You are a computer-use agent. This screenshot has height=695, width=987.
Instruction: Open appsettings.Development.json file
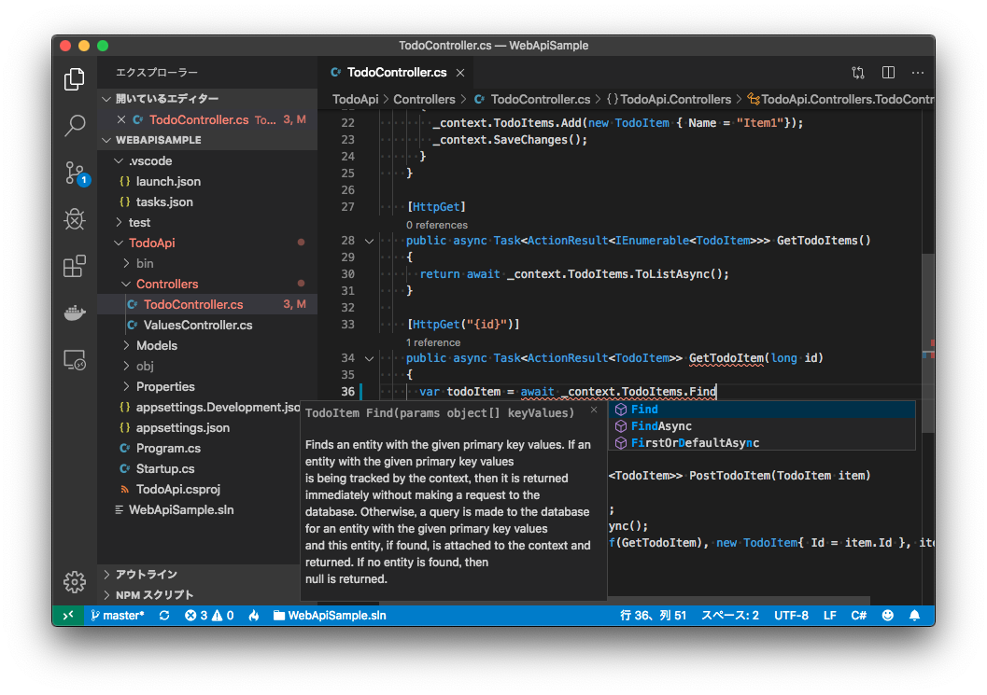[x=199, y=407]
